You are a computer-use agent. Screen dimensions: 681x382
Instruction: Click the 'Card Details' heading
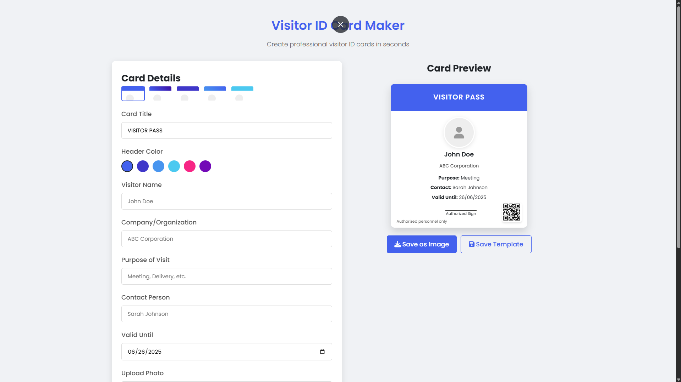[x=151, y=78]
